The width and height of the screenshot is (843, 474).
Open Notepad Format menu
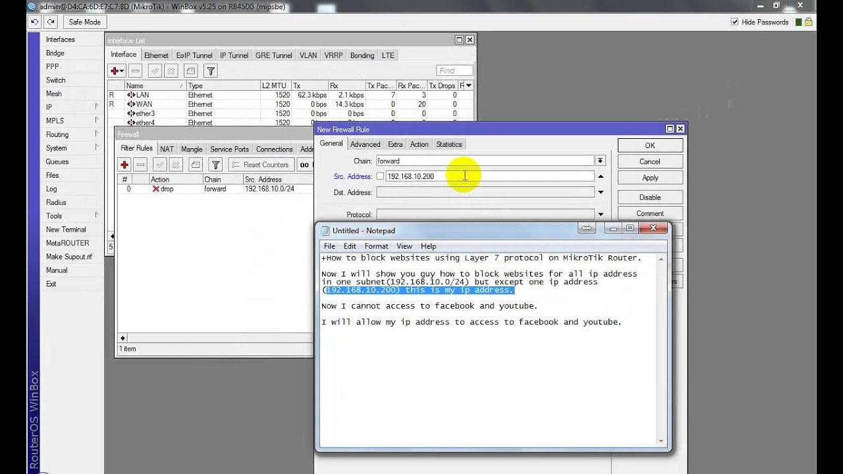[x=377, y=246]
